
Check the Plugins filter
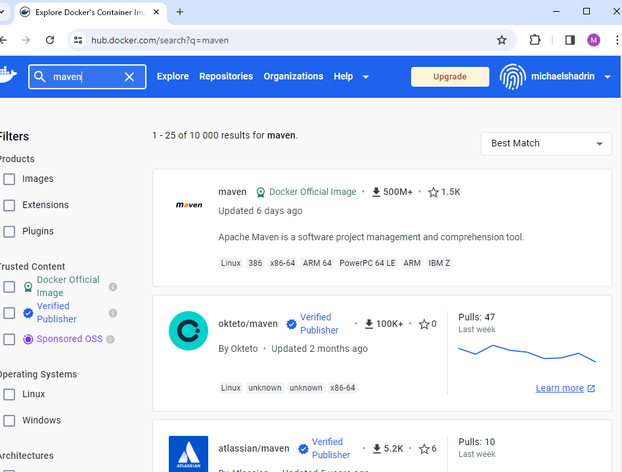pyautogui.click(x=9, y=231)
